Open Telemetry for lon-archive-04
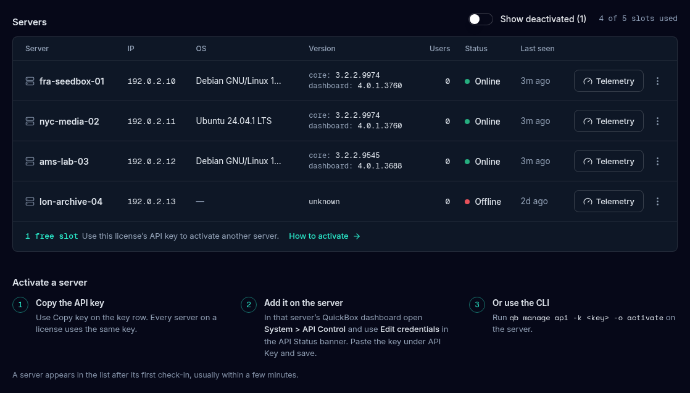 pyautogui.click(x=609, y=201)
